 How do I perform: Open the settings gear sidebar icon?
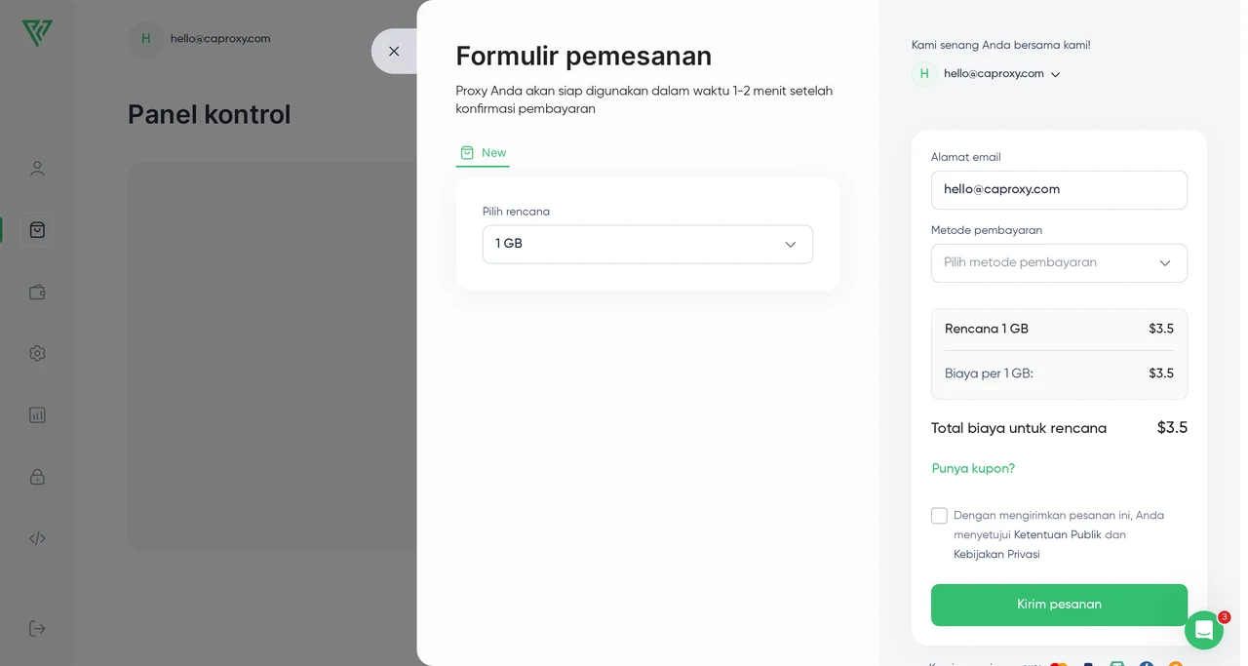37,353
